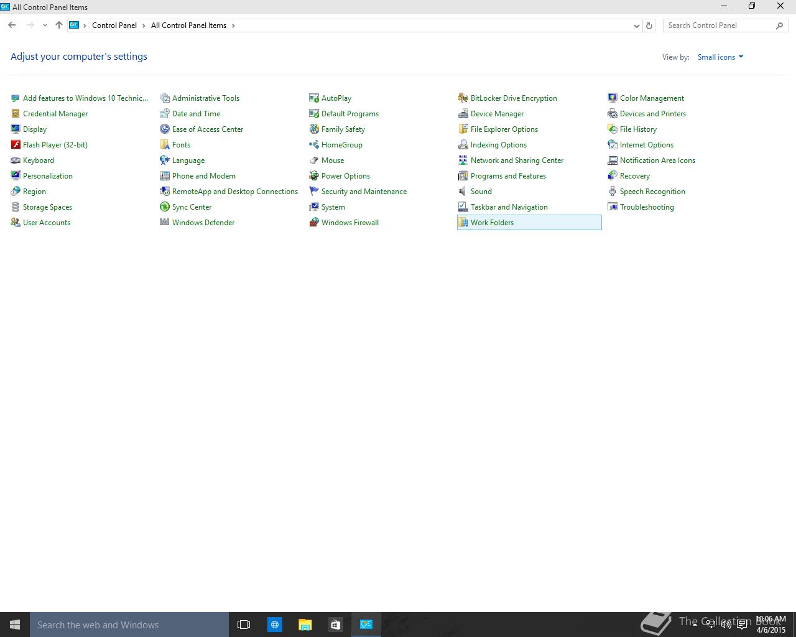Viewport: 796px width, 637px height.
Task: Expand the address bar history dropdown
Action: pyautogui.click(x=636, y=26)
